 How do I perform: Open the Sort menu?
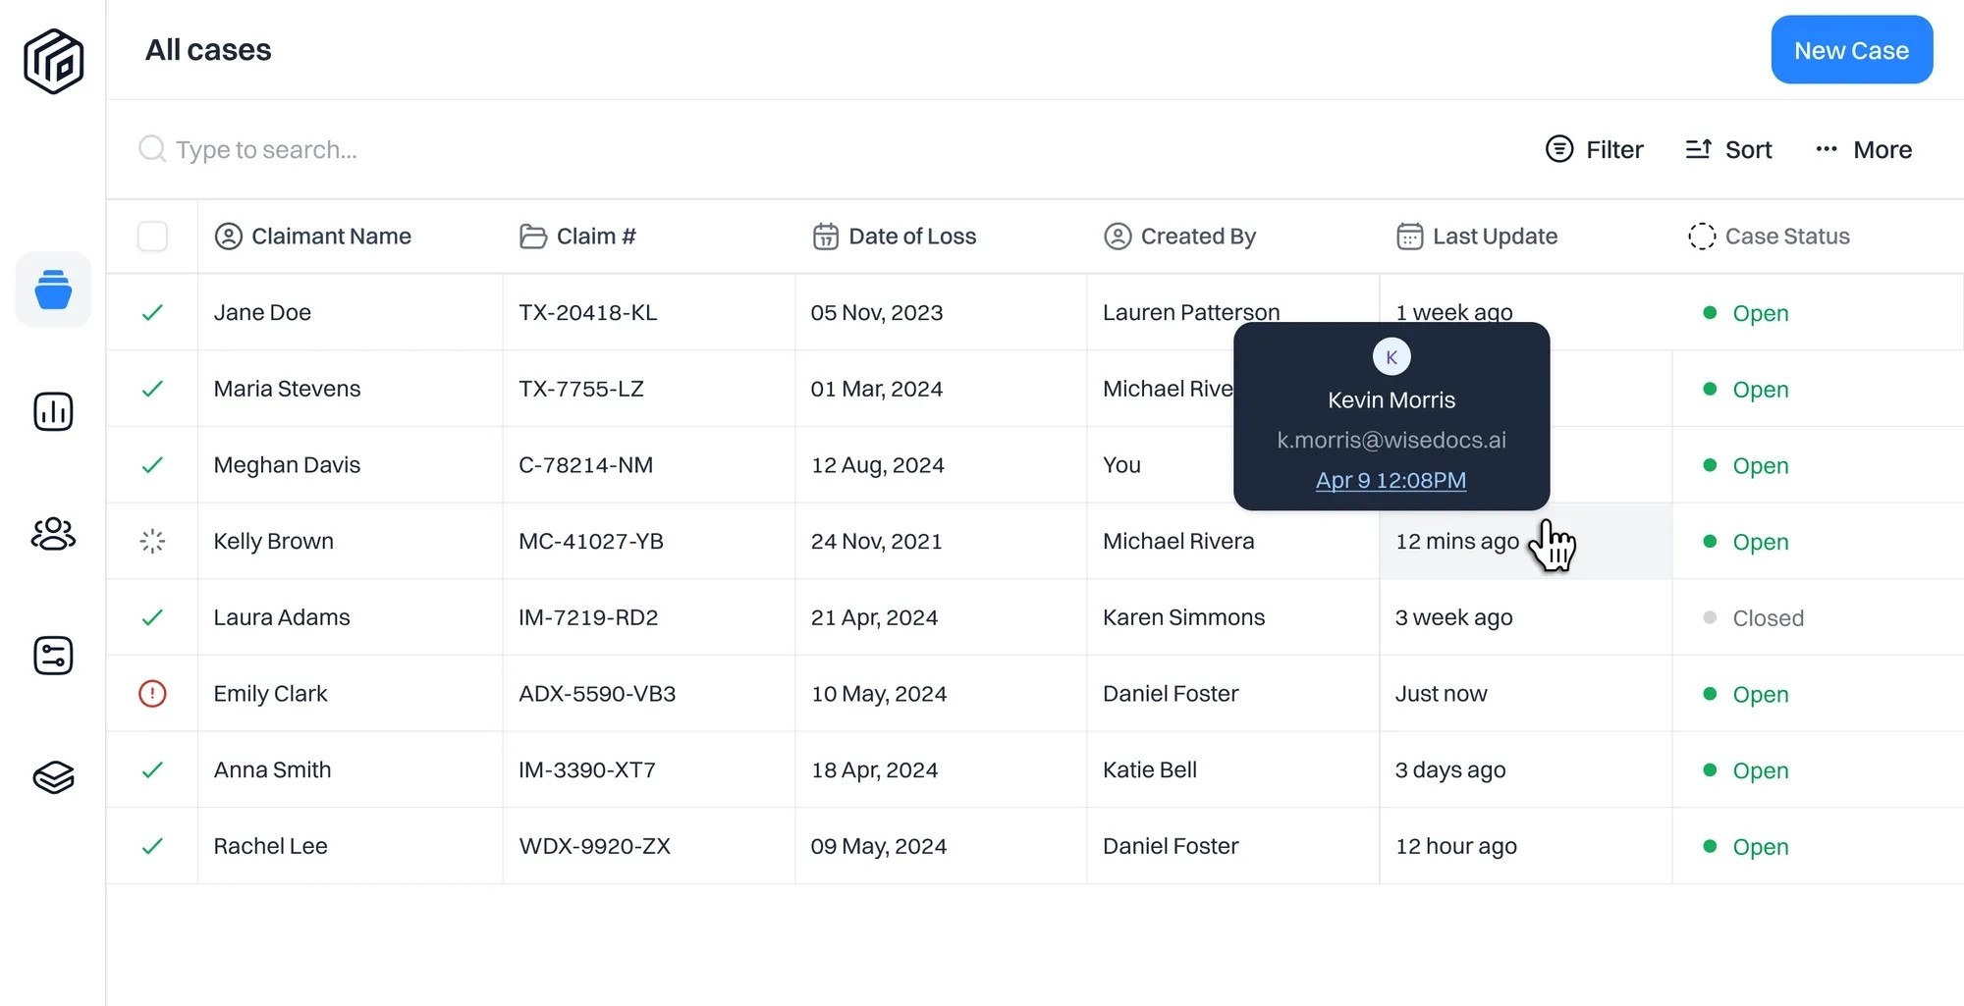(x=1728, y=149)
